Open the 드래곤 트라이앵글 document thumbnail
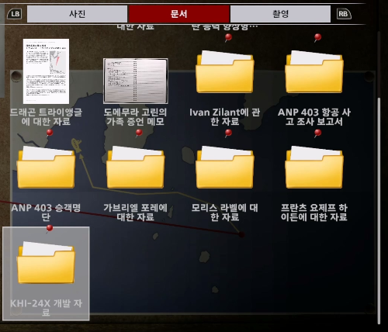Viewport: 388px width, 332px height. (x=46, y=71)
